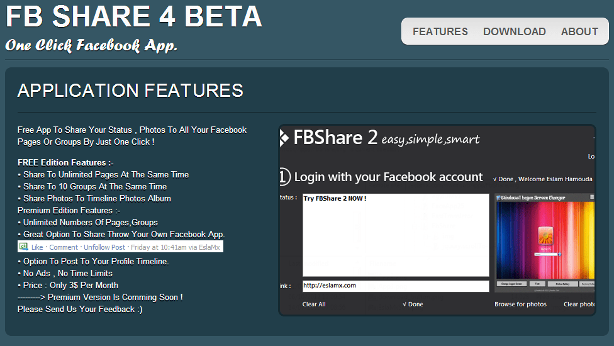Viewport: 614px width, 346px height.
Task: Click Unlimited Numbers Of Pages,Groups line
Action: pos(87,222)
